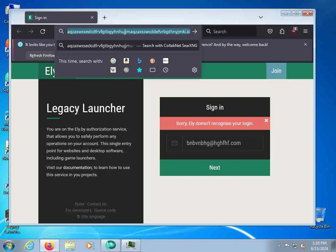Open the Source code link
The width and height of the screenshot is (336, 252).
pyautogui.click(x=105, y=210)
